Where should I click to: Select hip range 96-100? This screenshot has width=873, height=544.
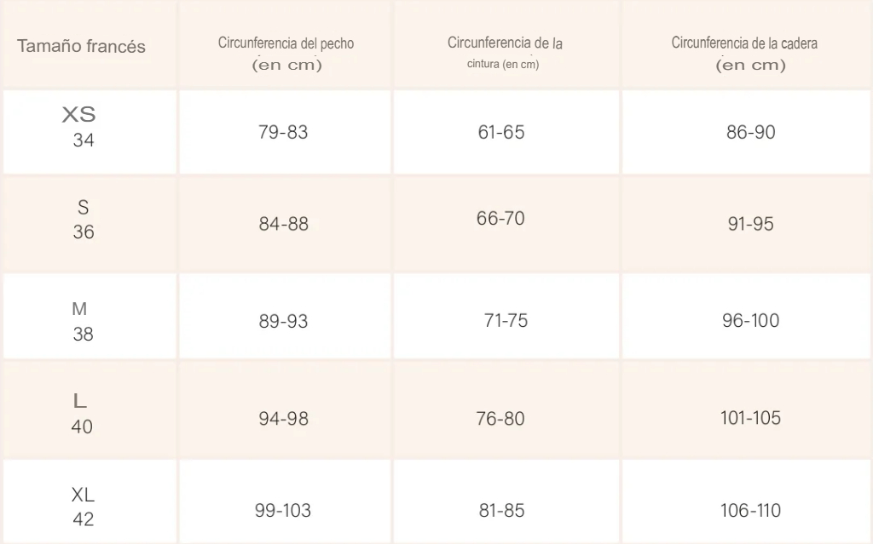coord(751,321)
